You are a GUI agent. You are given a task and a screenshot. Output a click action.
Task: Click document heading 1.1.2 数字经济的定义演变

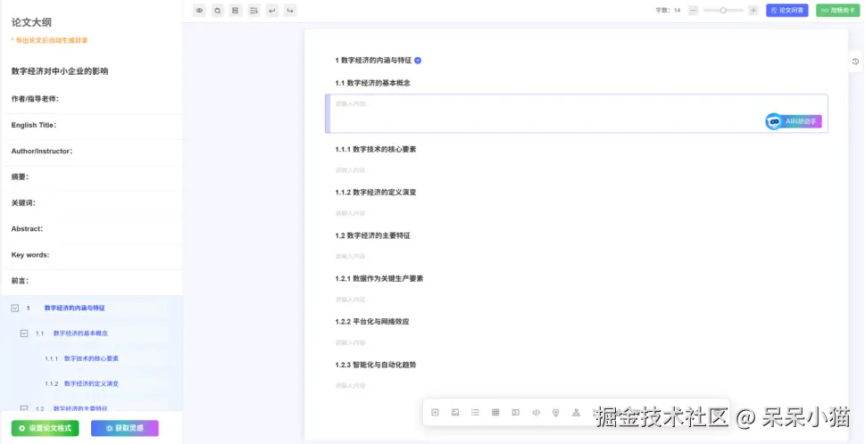click(376, 193)
